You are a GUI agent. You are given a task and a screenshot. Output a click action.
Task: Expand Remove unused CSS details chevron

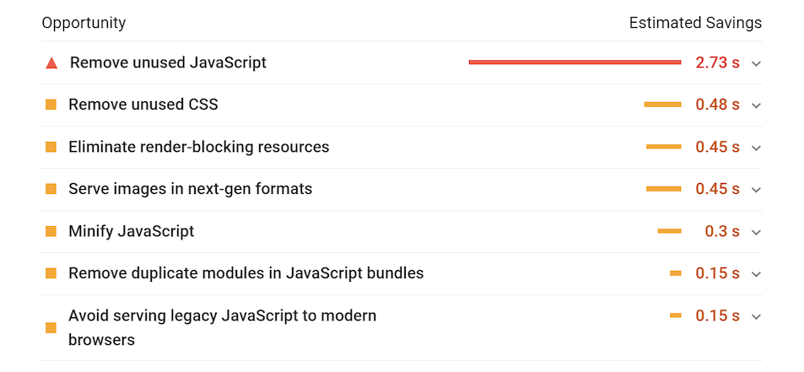point(756,105)
